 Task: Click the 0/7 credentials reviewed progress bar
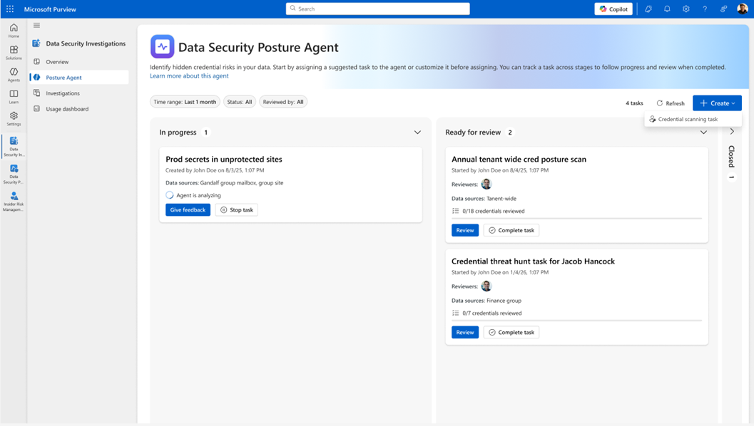[576, 321]
